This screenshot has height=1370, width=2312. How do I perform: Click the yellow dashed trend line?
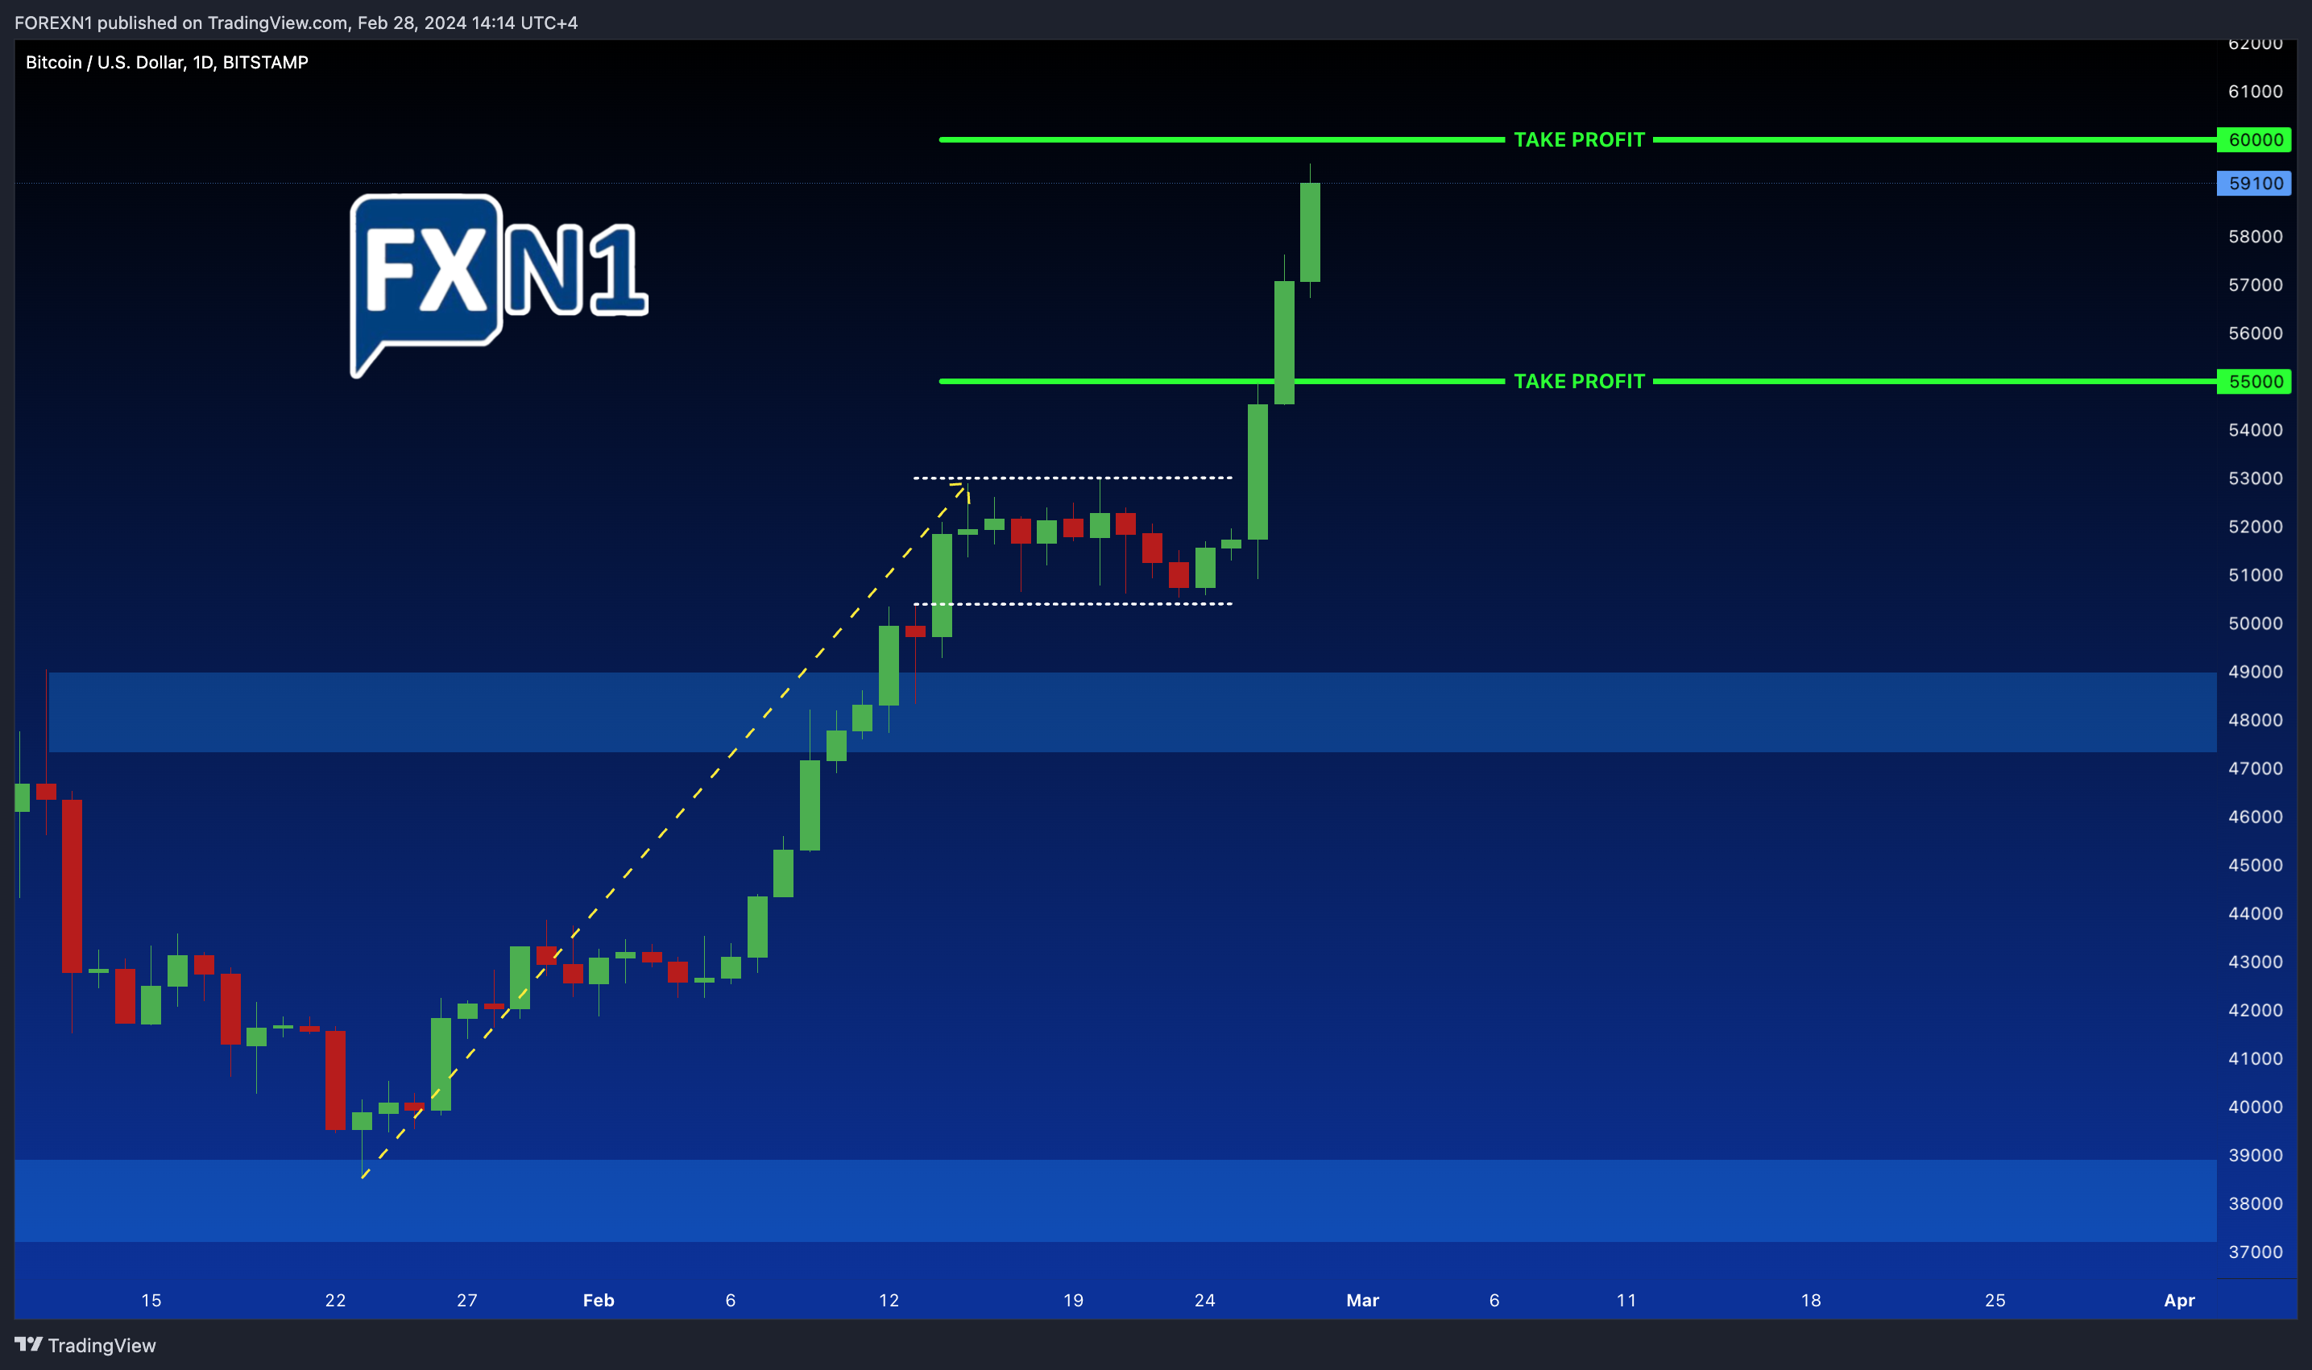665,829
